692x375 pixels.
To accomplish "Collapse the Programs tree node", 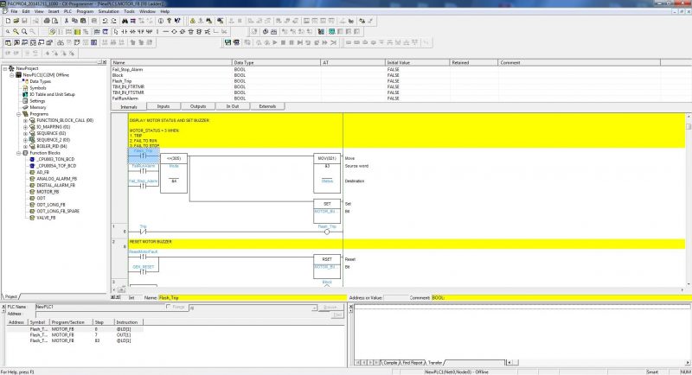I will pyautogui.click(x=19, y=113).
